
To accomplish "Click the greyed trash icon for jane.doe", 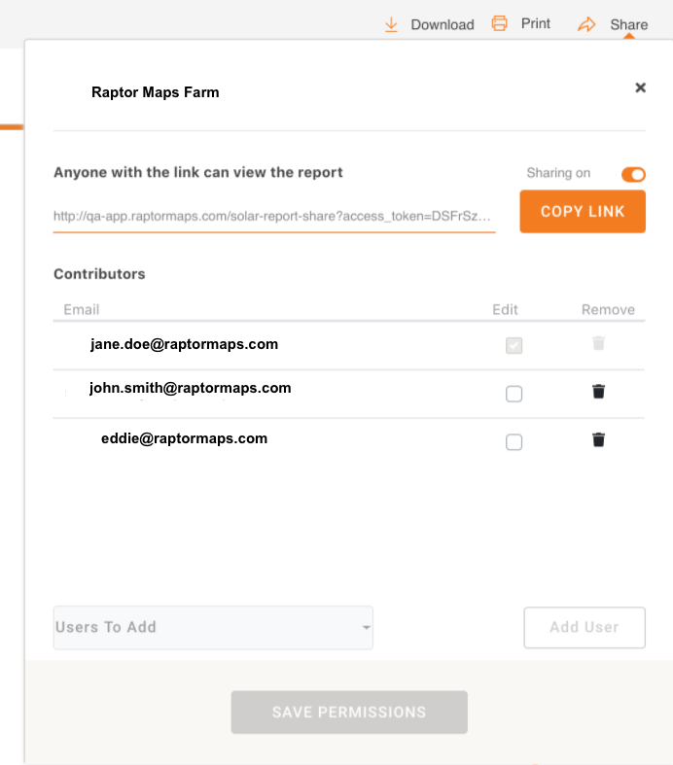I will tap(598, 343).
